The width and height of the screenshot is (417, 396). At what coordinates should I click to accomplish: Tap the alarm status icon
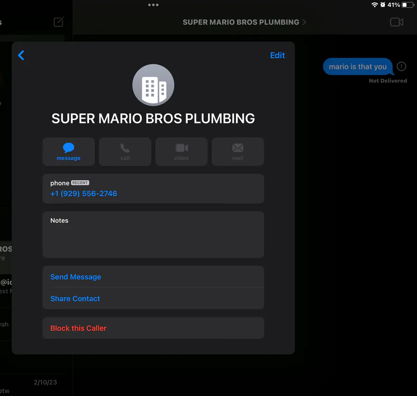[x=383, y=5]
